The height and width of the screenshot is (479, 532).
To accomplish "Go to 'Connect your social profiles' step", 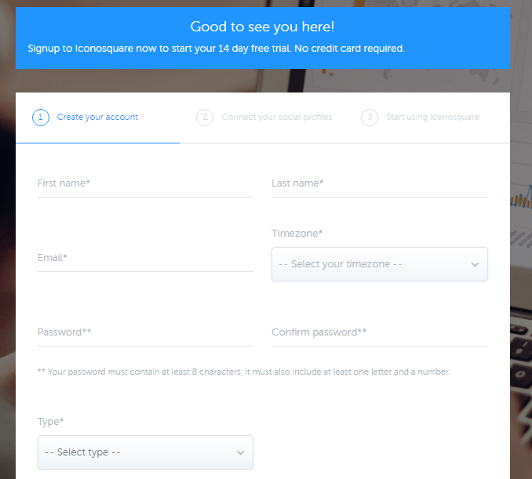I will tap(277, 118).
